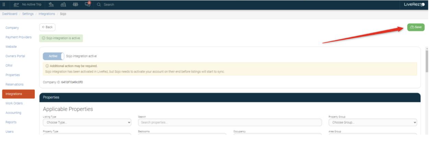Viewport: 429px width, 144px height.
Task: Open the app grid menu icon
Action: pos(4,4)
